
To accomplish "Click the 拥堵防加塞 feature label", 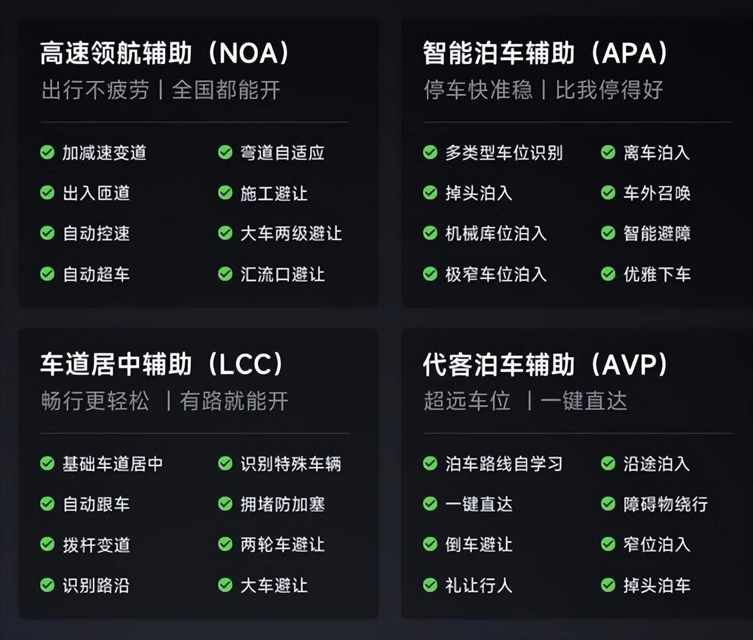I will (282, 504).
